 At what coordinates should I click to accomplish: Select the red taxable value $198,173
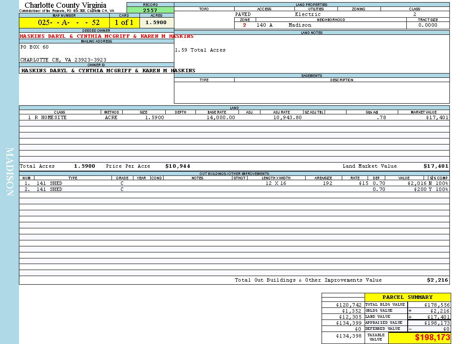[x=432, y=338]
